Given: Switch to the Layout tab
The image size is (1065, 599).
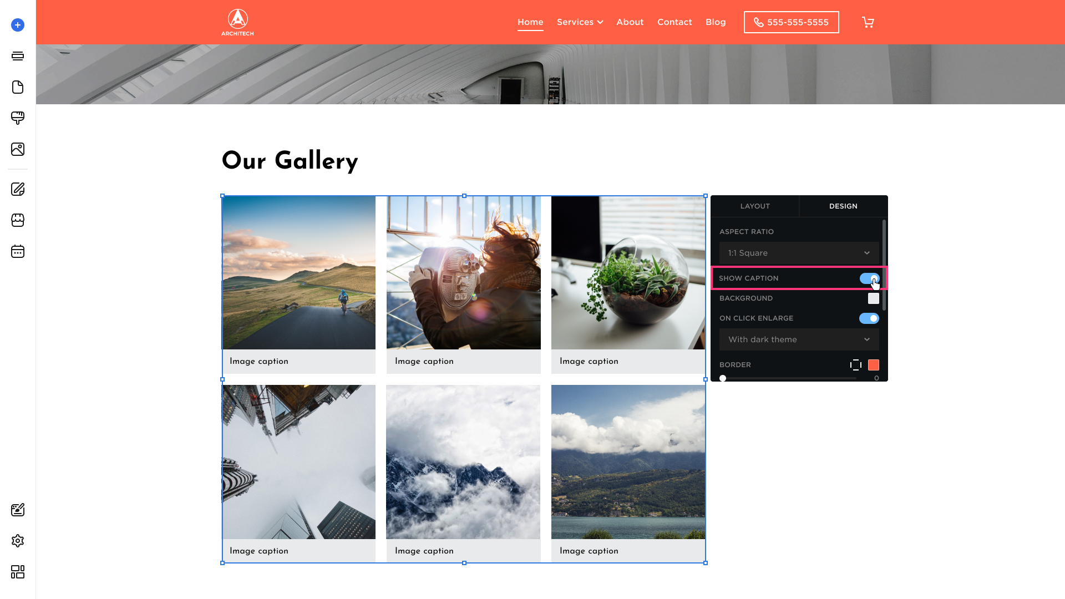Looking at the screenshot, I should click(x=755, y=206).
